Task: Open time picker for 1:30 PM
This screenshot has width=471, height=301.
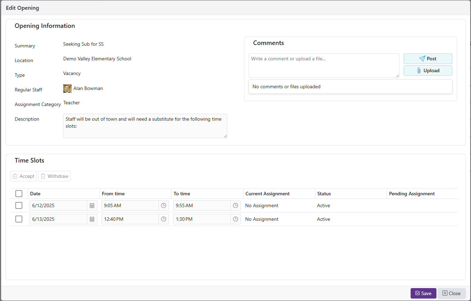Action: pos(236,219)
